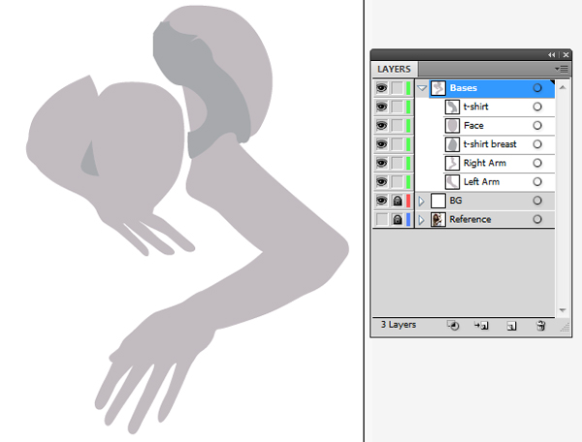Open the Layers panel flyout menu
This screenshot has width=582, height=442.
[x=562, y=69]
